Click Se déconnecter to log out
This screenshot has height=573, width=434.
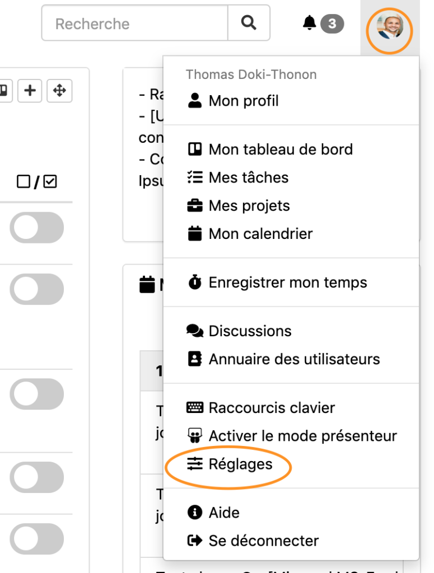[x=263, y=541]
